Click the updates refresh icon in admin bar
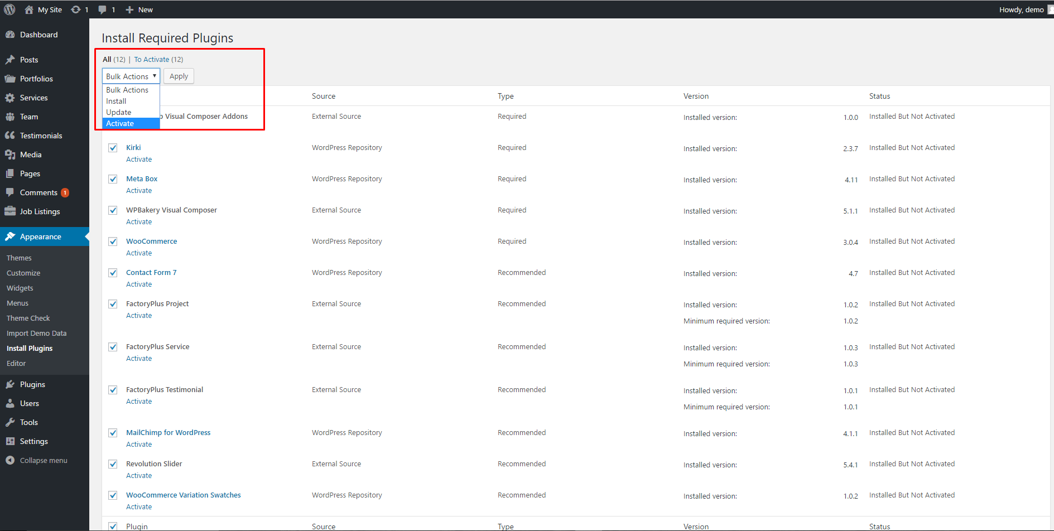Image resolution: width=1054 pixels, height=531 pixels. (x=75, y=9)
